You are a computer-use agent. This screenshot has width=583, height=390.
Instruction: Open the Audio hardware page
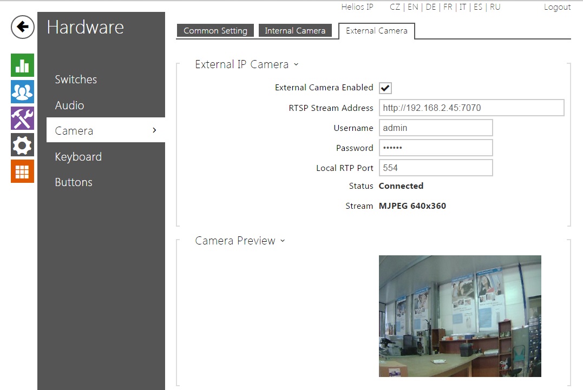point(69,105)
